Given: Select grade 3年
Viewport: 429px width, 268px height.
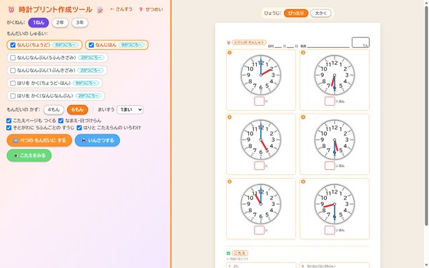Looking at the screenshot, I should click(79, 22).
